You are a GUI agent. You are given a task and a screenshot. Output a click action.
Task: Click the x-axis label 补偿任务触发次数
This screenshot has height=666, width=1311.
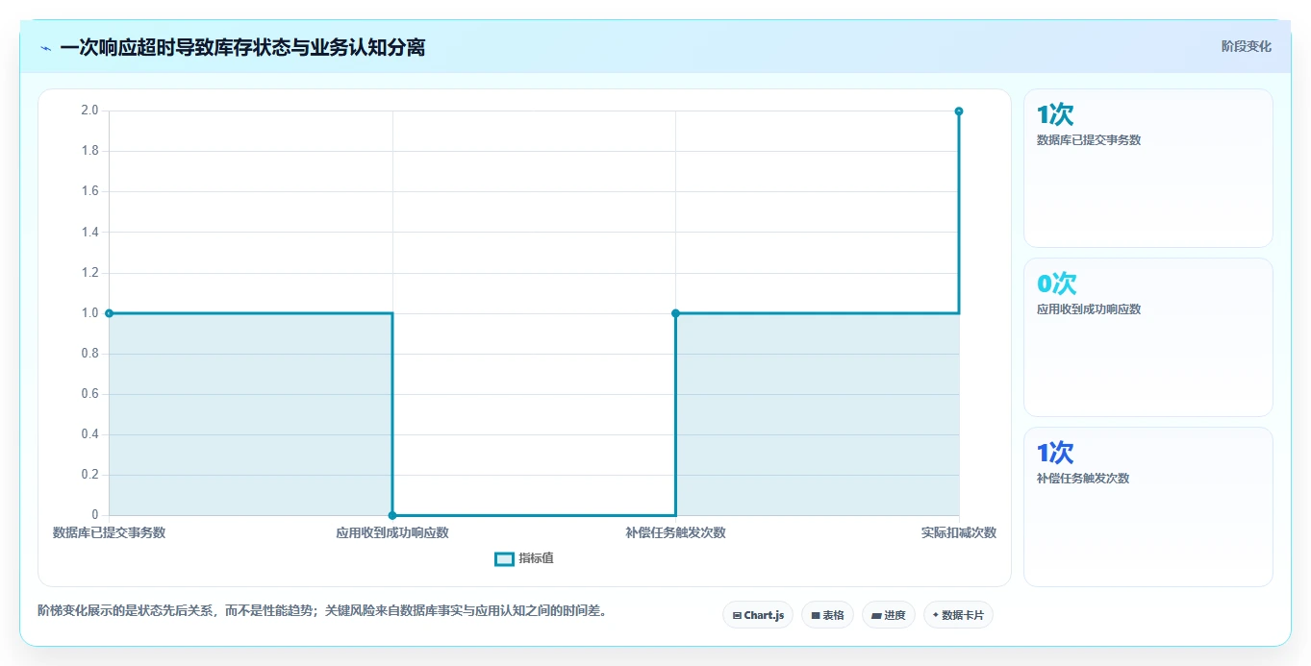[675, 532]
